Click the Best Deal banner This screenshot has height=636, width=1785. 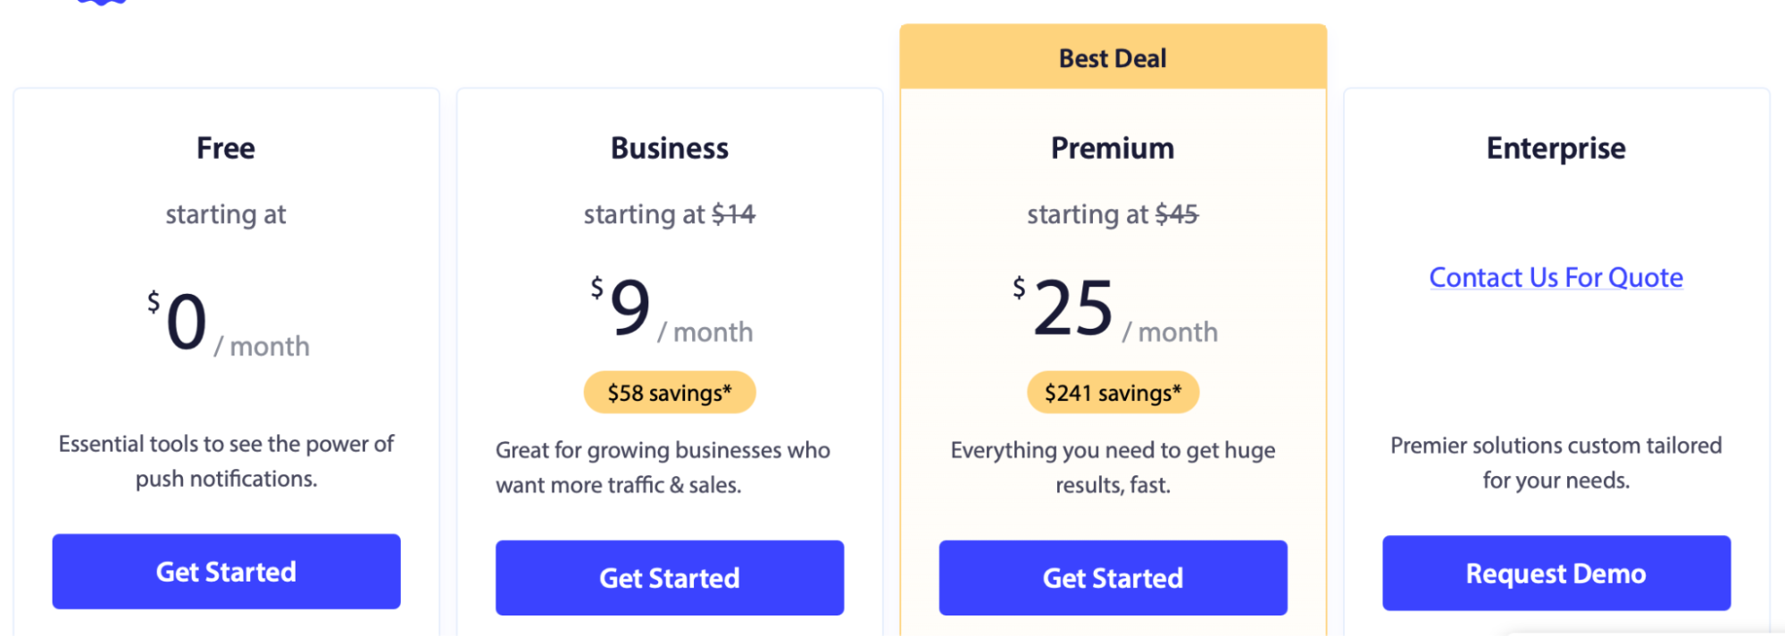tap(1113, 57)
